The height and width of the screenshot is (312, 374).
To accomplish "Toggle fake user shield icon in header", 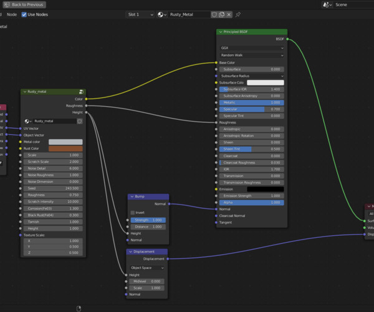I will coord(214,14).
